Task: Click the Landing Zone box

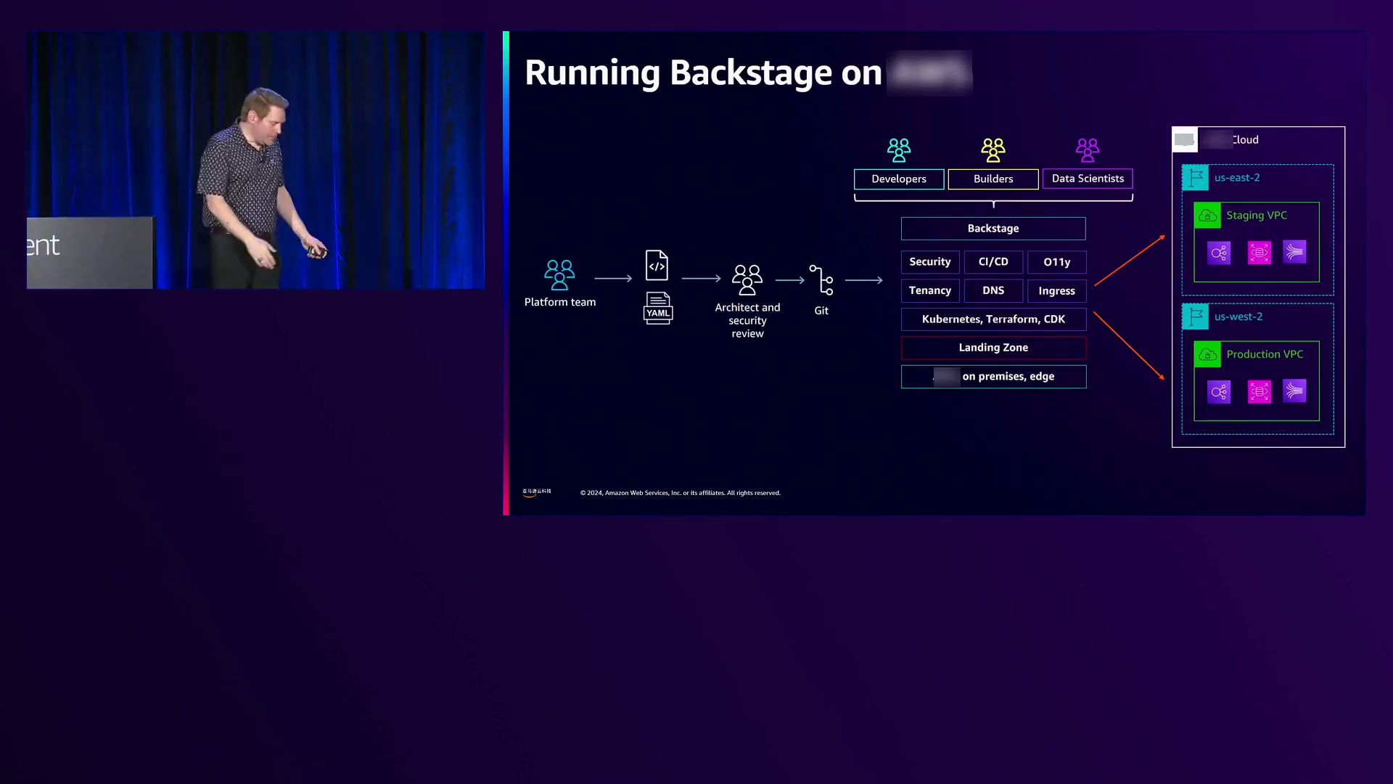Action: pyautogui.click(x=993, y=348)
